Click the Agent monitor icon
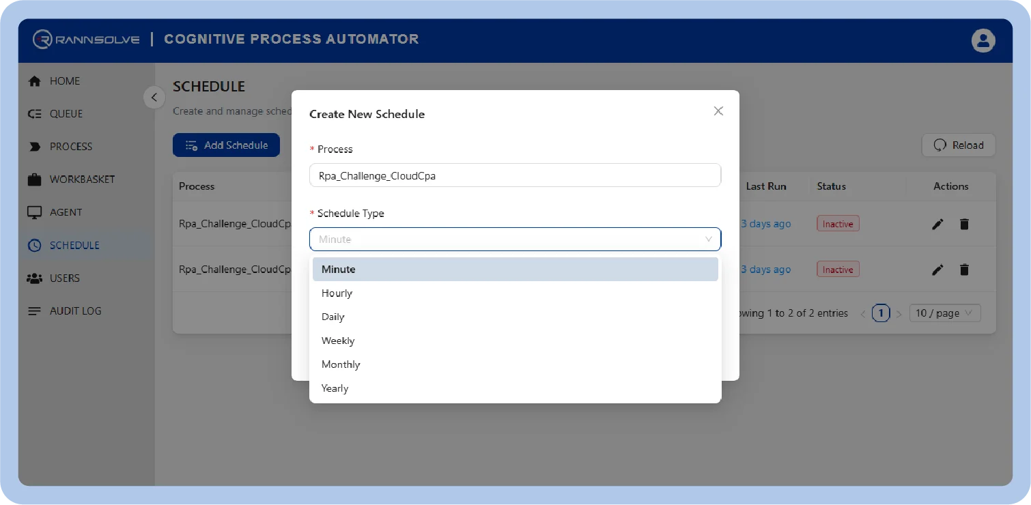Screen dimensions: 1031x505 click(34, 212)
